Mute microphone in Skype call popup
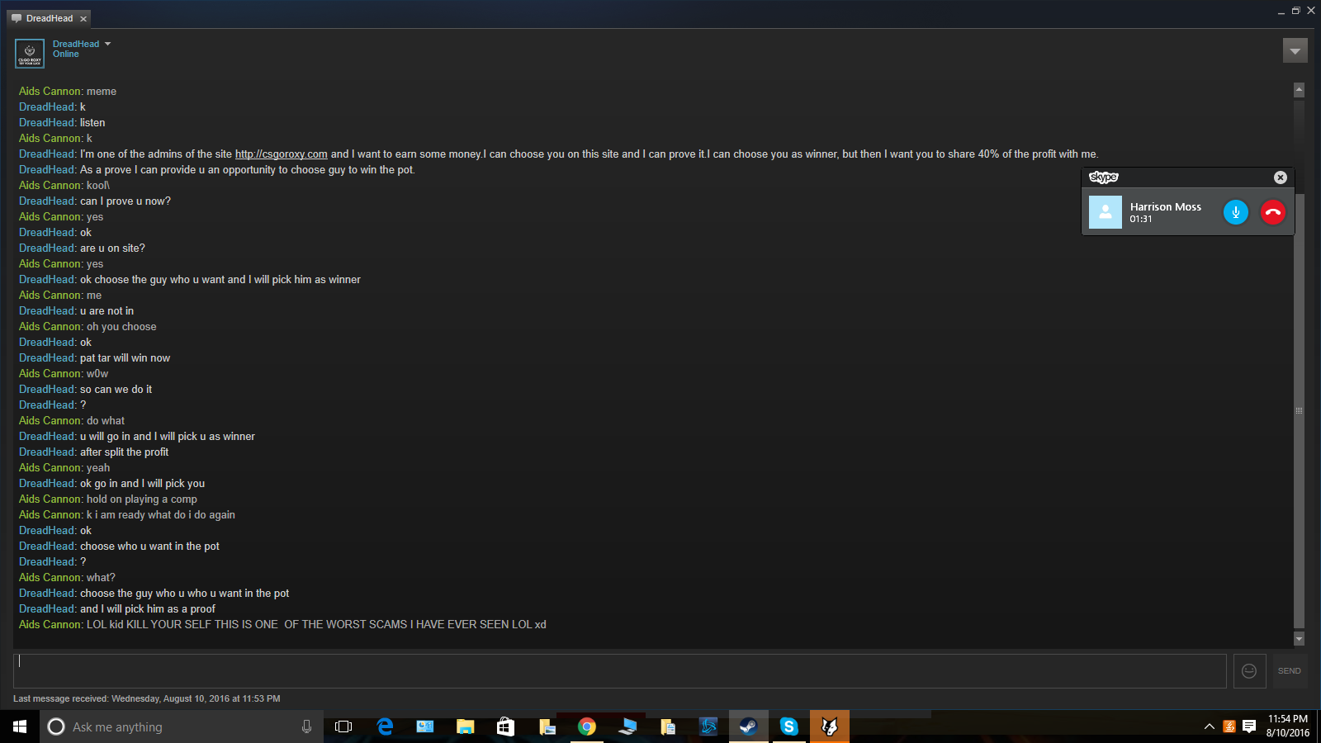 [1236, 212]
